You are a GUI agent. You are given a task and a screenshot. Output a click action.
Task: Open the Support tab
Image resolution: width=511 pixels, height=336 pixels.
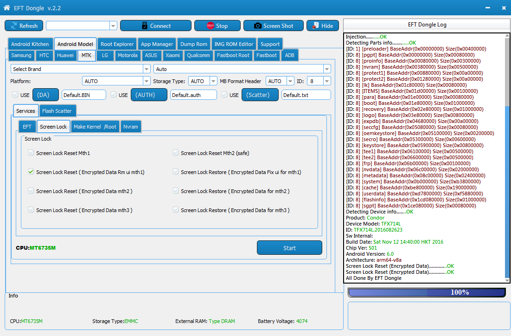point(270,44)
